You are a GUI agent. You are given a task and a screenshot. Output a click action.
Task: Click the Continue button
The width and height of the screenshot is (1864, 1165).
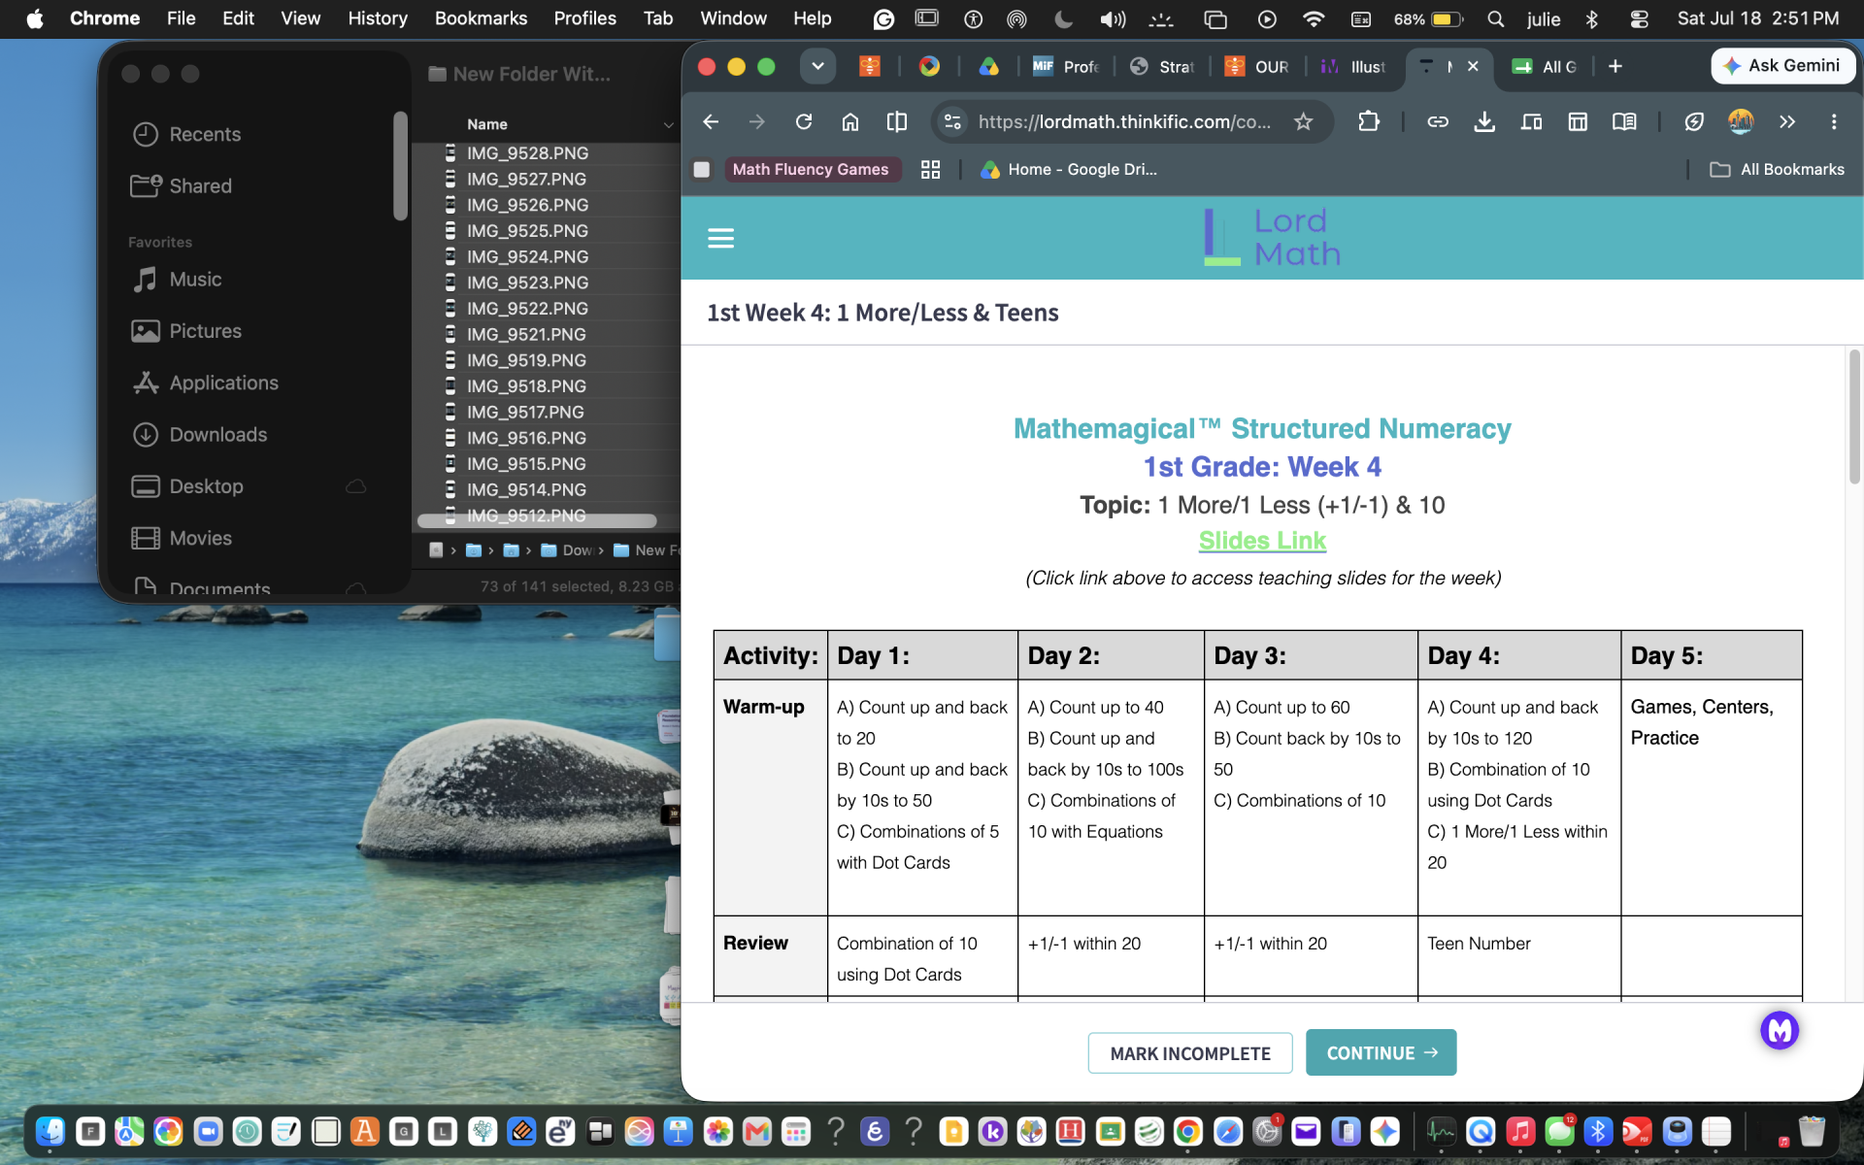[1381, 1052]
